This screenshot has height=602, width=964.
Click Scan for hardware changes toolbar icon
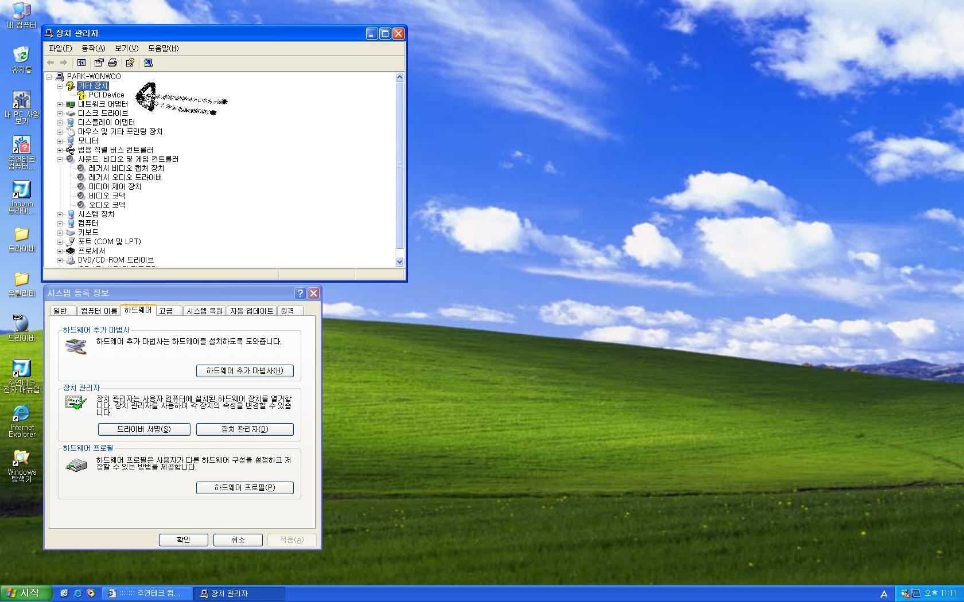tap(148, 62)
